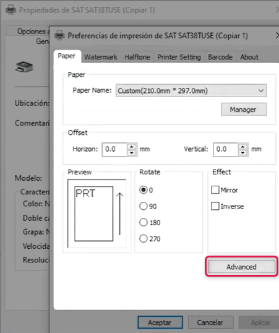279x333 pixels.
Task: Open the paper Manager button
Action: 244,110
